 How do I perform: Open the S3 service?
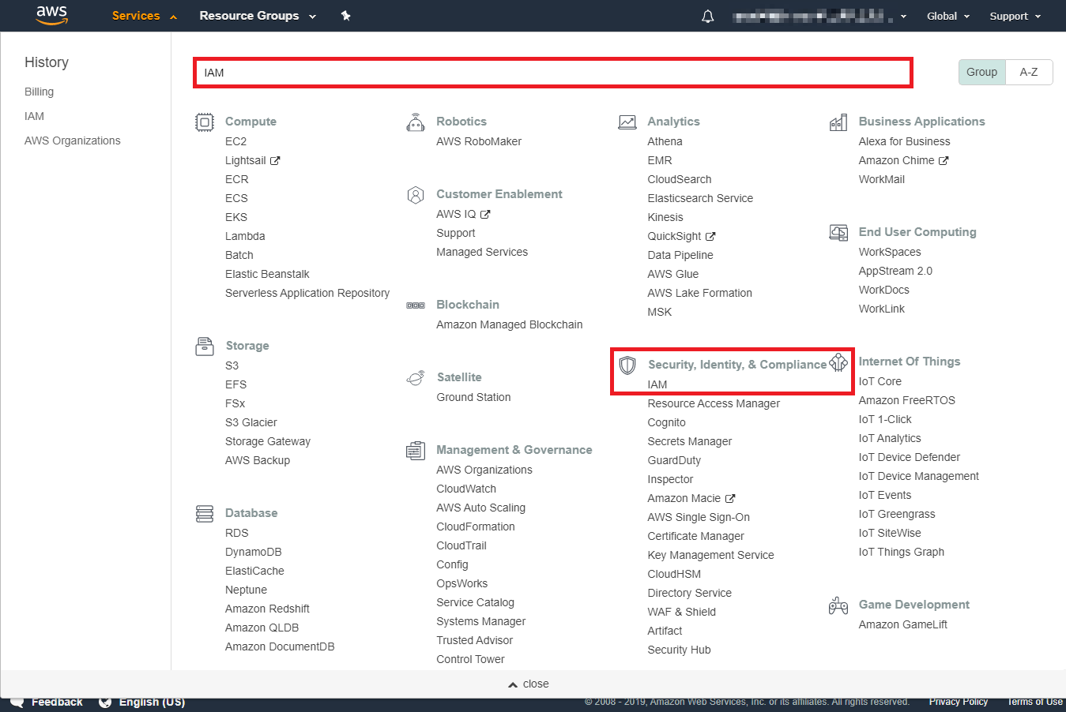point(232,365)
